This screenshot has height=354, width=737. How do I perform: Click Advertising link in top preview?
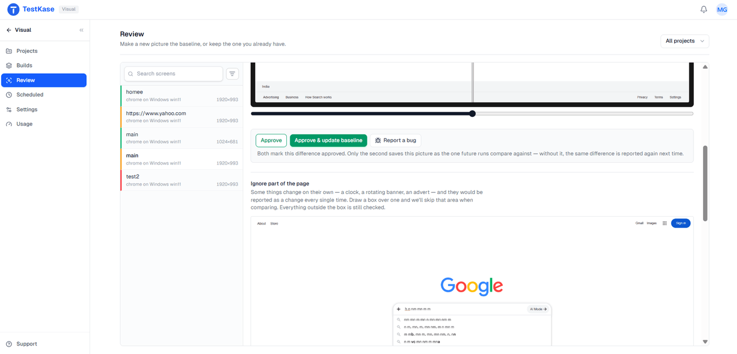[271, 98]
